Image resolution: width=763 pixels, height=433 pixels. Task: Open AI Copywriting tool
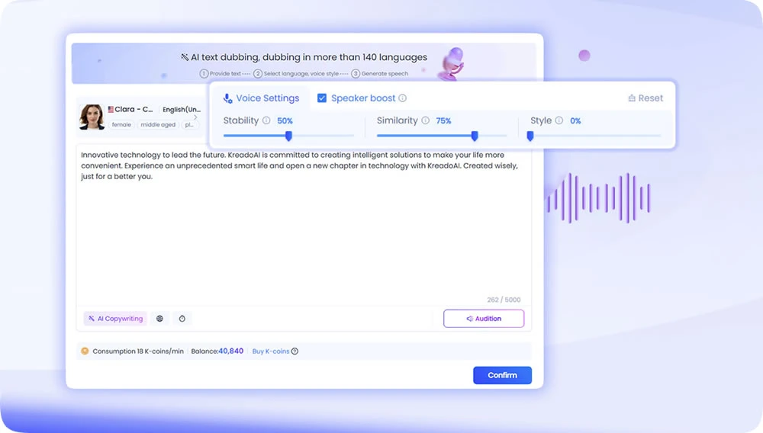(115, 319)
